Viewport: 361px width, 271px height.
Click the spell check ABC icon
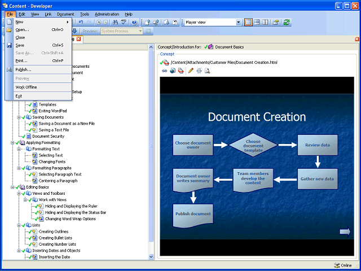pos(124,22)
